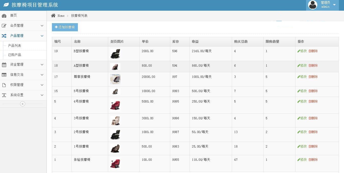Expand the 系统设置 menu chevron

pos(42,95)
